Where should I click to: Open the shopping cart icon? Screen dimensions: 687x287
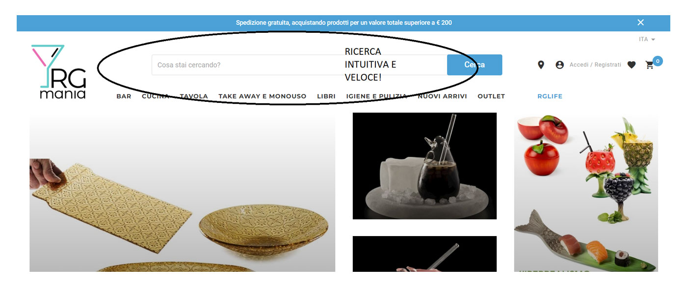[650, 65]
